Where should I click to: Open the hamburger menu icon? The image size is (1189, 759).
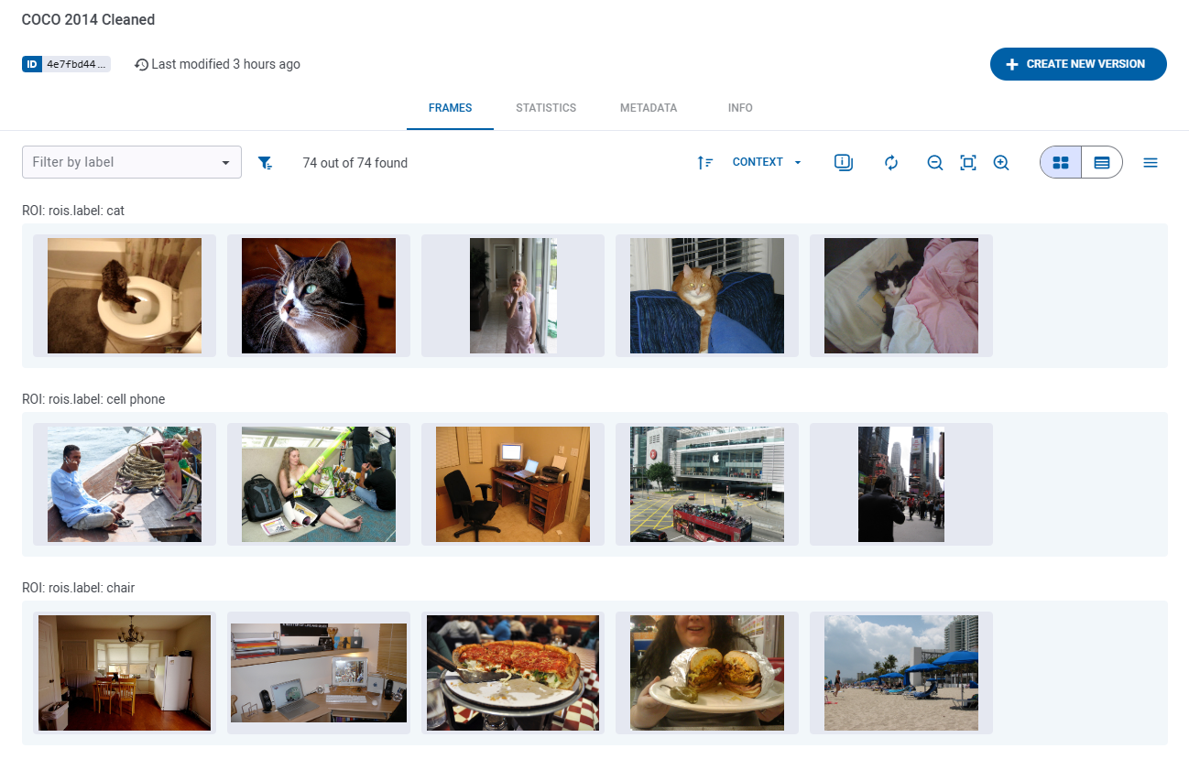(x=1151, y=162)
